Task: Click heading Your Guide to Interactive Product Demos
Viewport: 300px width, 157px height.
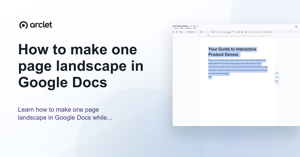Action: point(232,52)
